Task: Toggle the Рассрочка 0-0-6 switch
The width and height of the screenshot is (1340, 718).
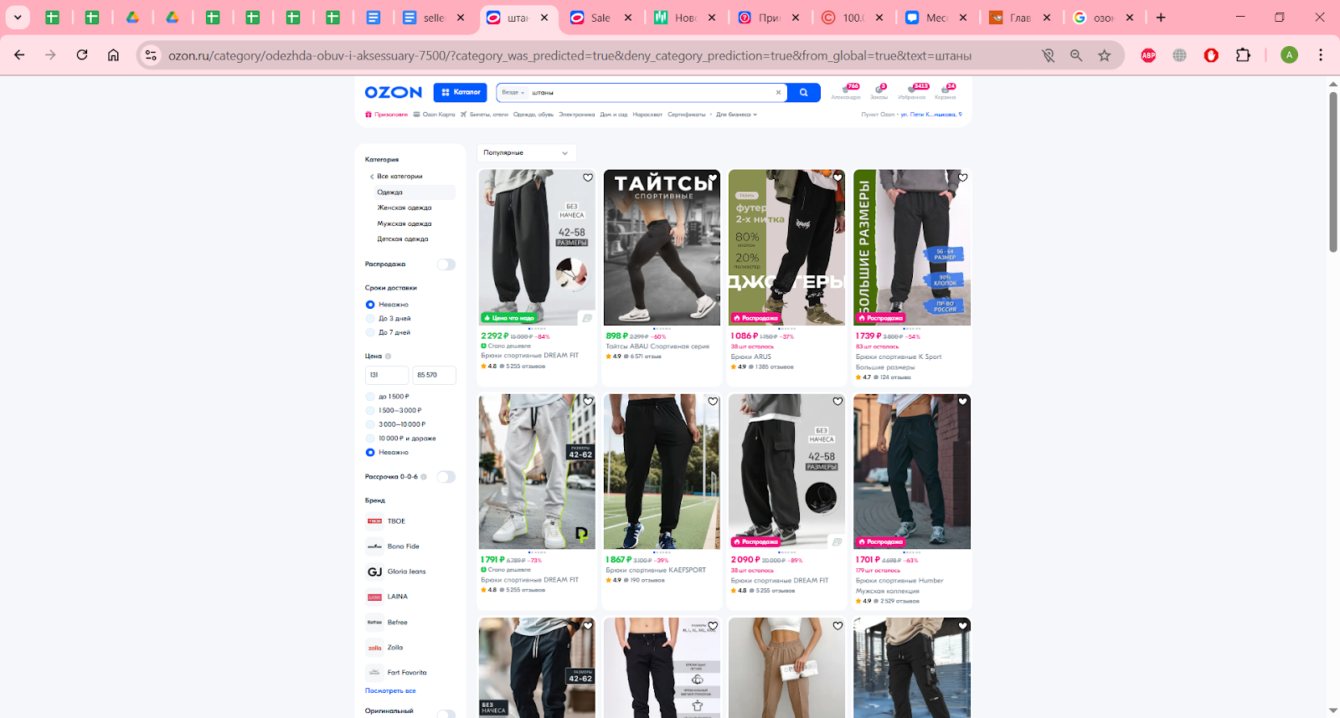Action: click(446, 477)
